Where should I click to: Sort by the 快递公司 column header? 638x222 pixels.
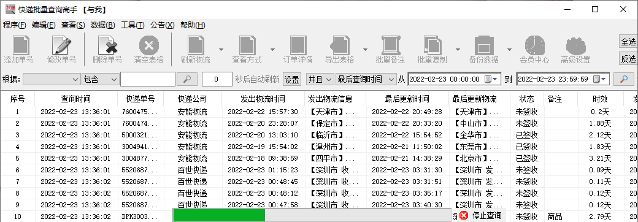click(193, 99)
